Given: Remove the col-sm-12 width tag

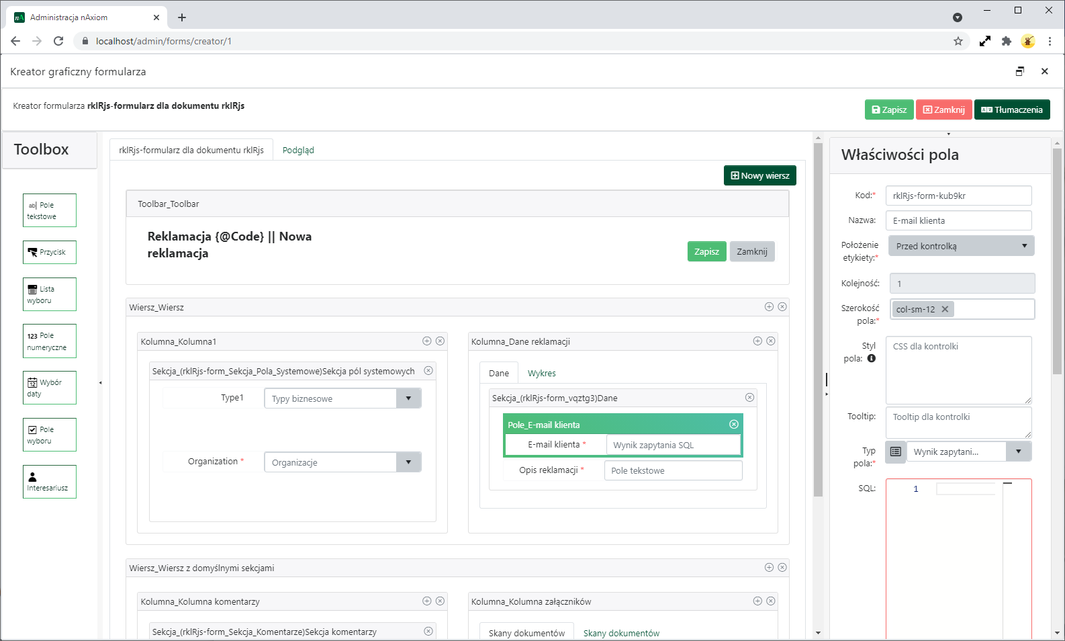Looking at the screenshot, I should tap(945, 309).
